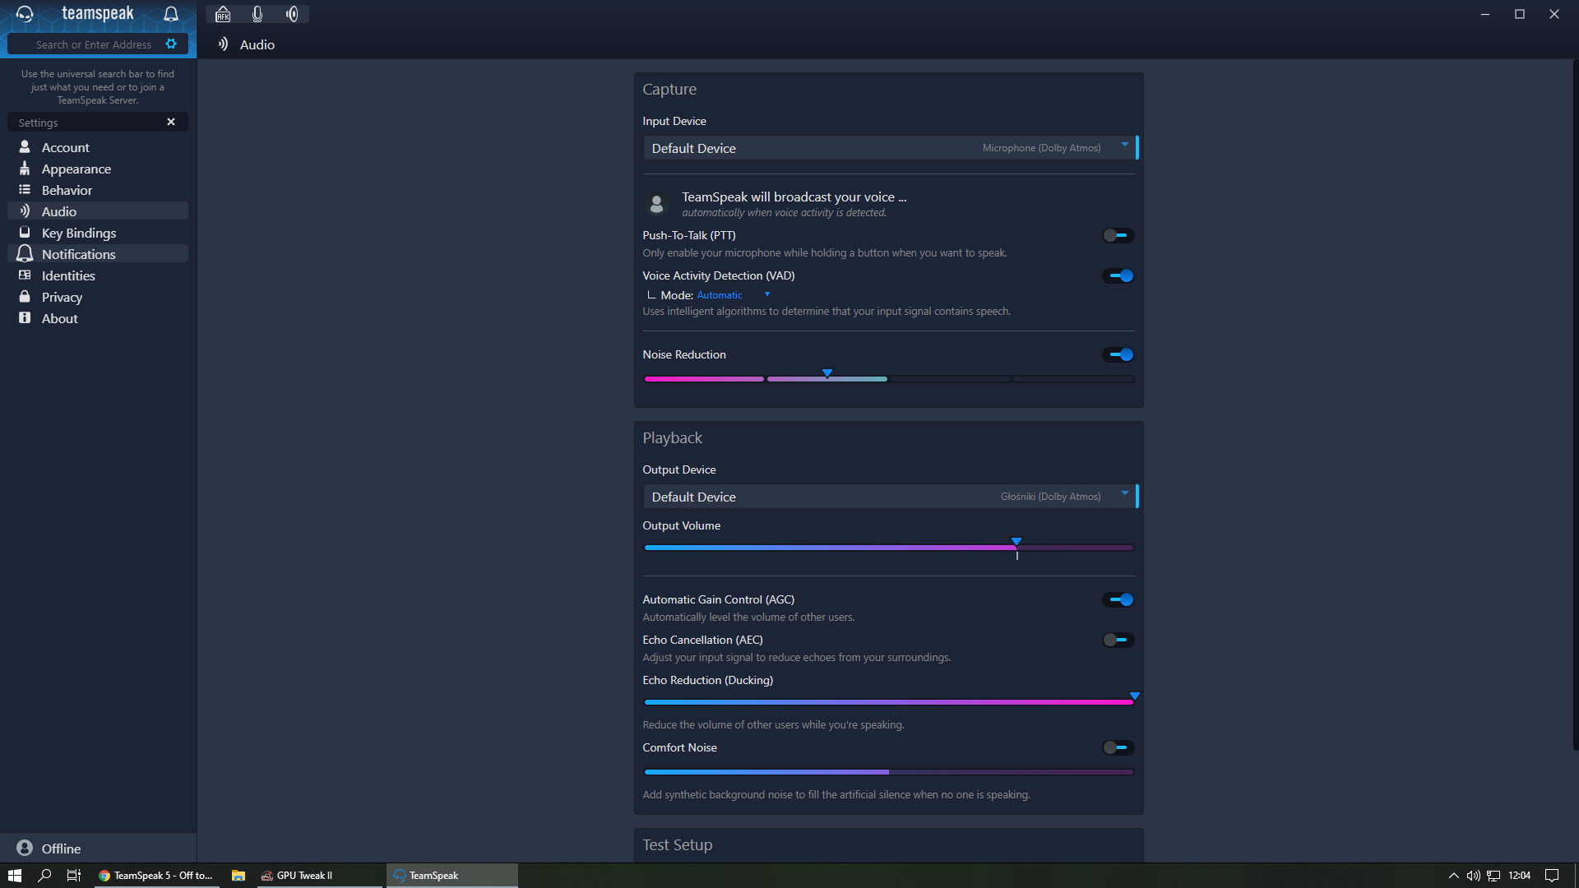Click the AFK away status icon
The image size is (1579, 888).
223,14
